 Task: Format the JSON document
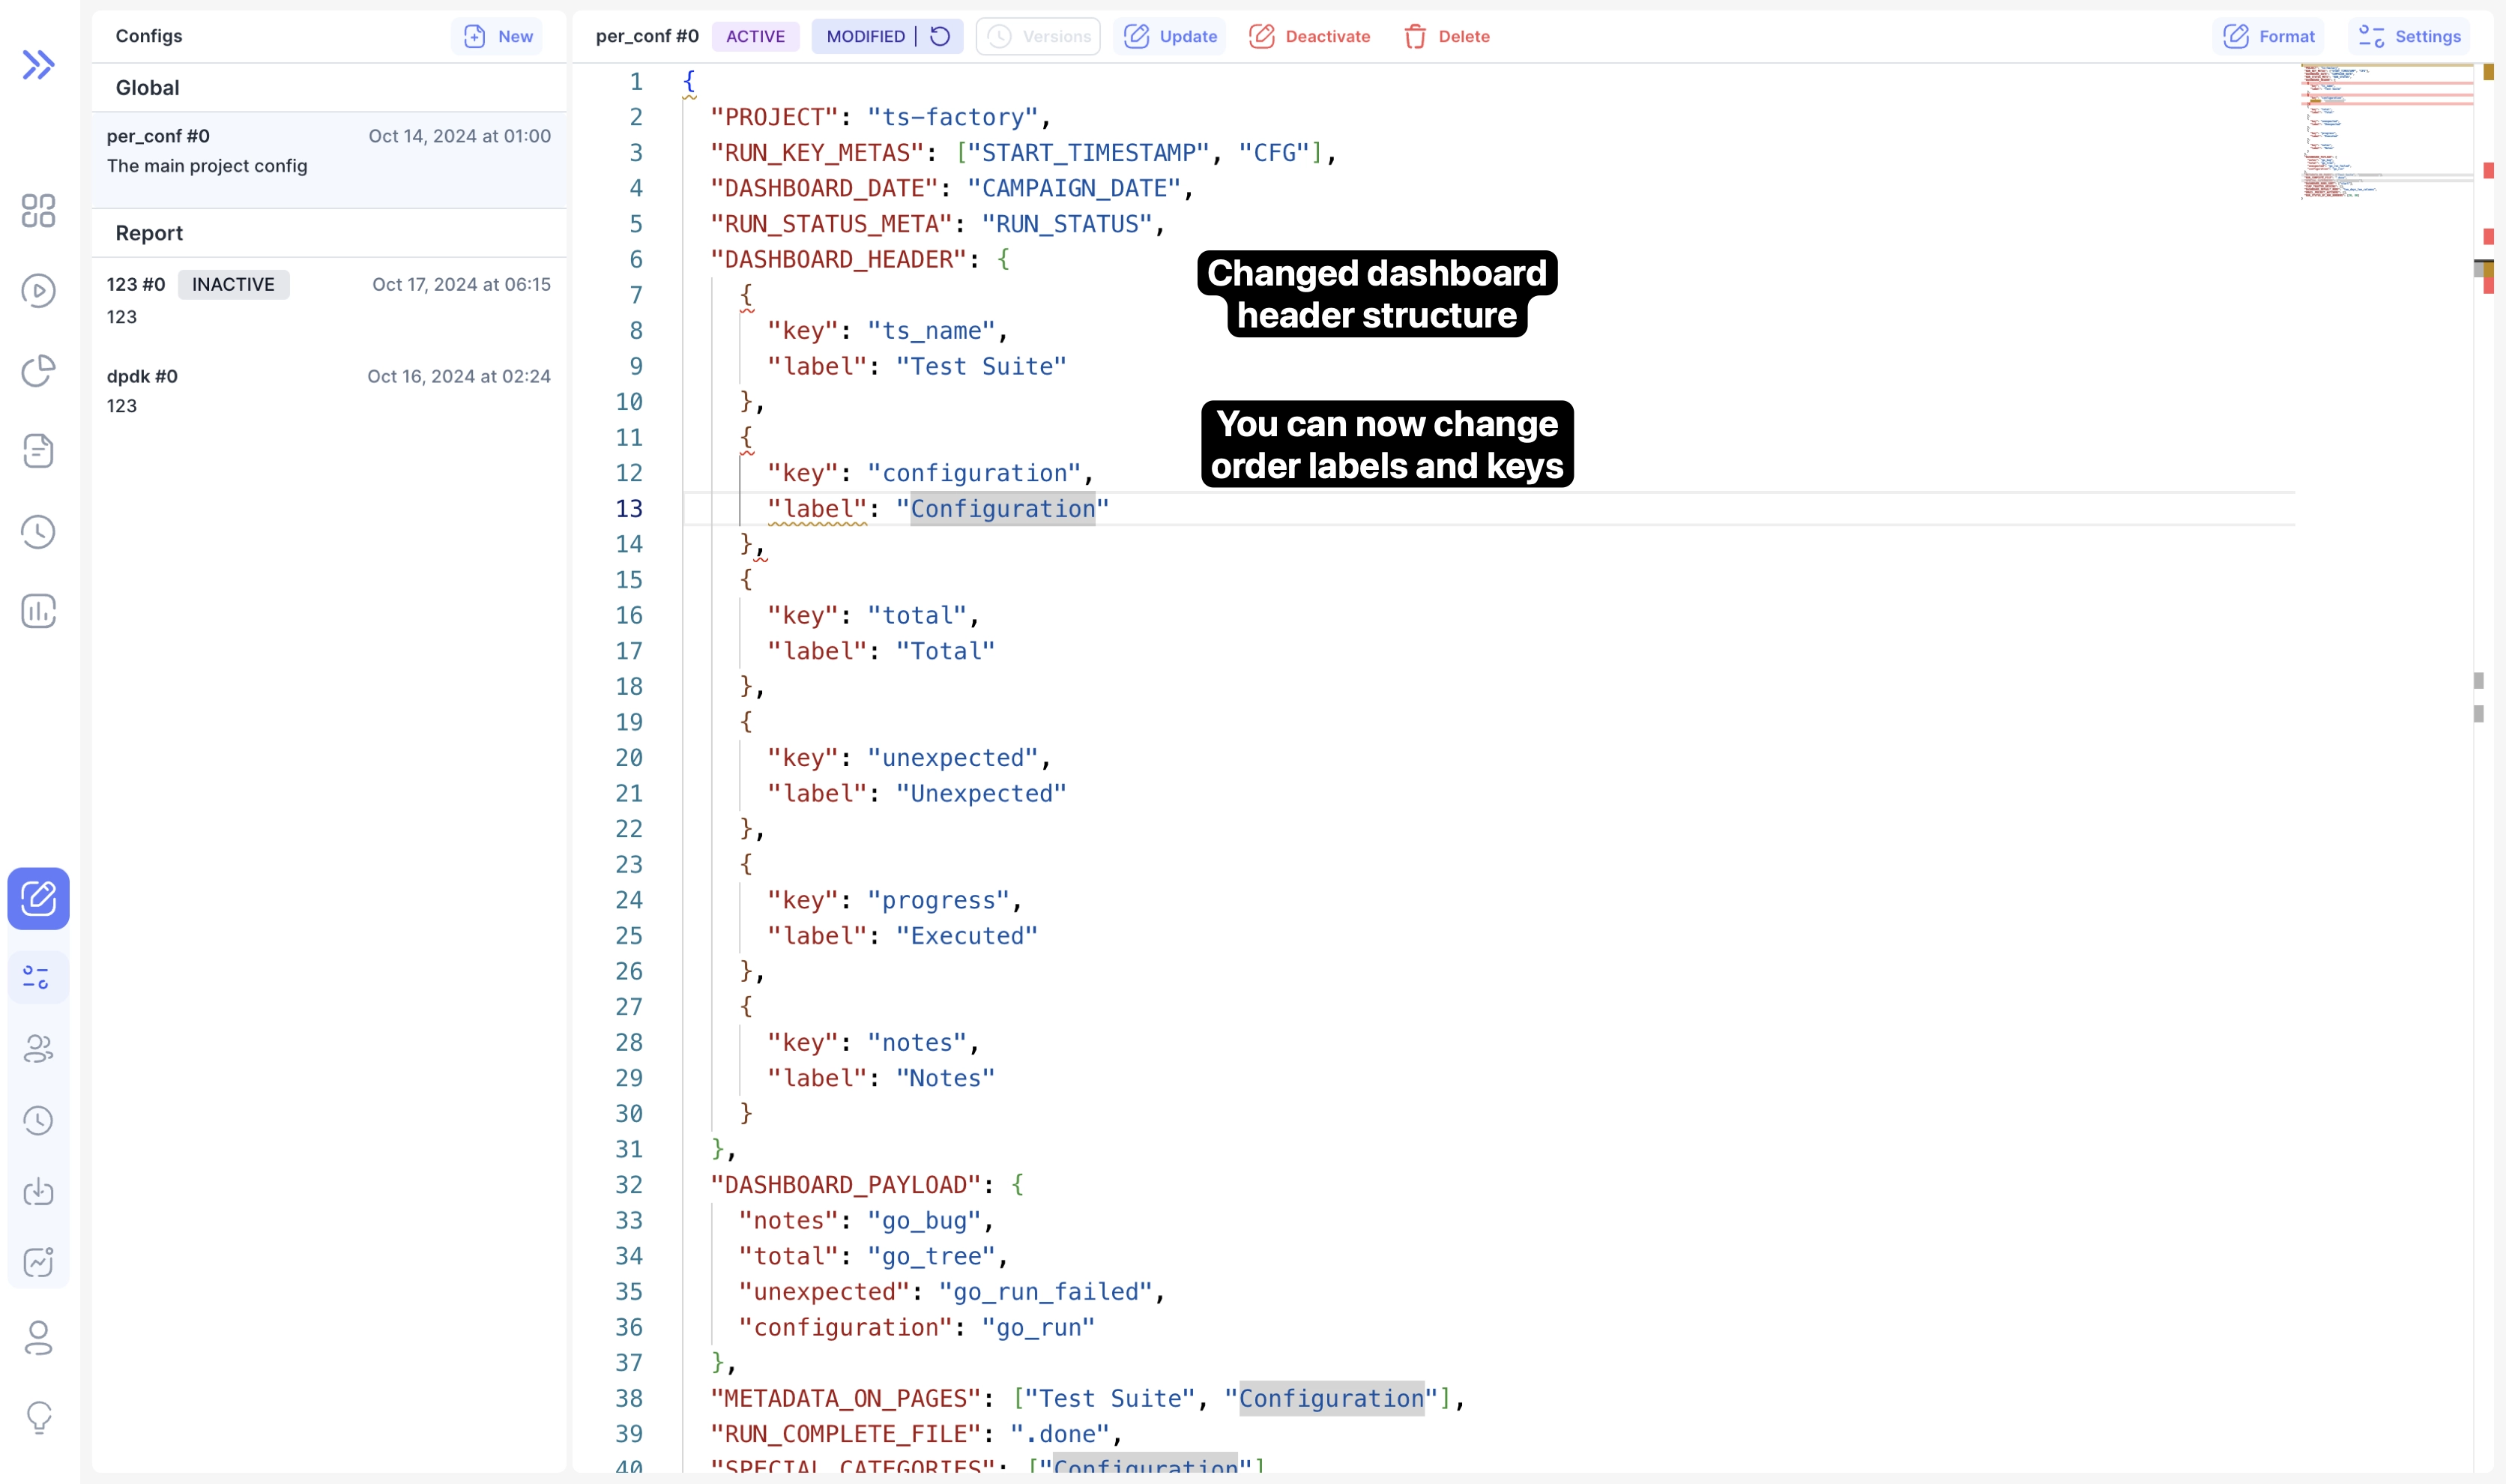2269,36
